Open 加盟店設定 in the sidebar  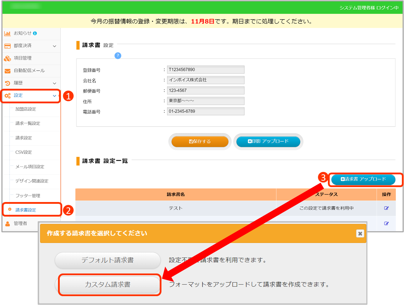pyautogui.click(x=26, y=109)
